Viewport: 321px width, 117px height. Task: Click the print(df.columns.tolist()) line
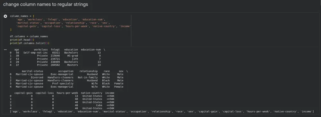pos(30,43)
